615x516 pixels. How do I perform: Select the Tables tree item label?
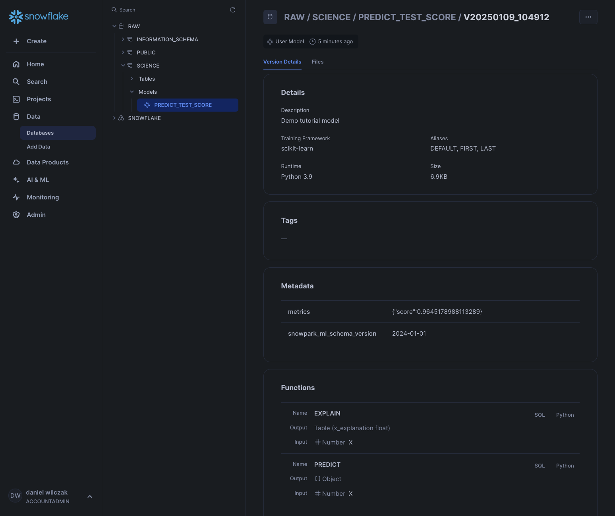[x=147, y=79]
